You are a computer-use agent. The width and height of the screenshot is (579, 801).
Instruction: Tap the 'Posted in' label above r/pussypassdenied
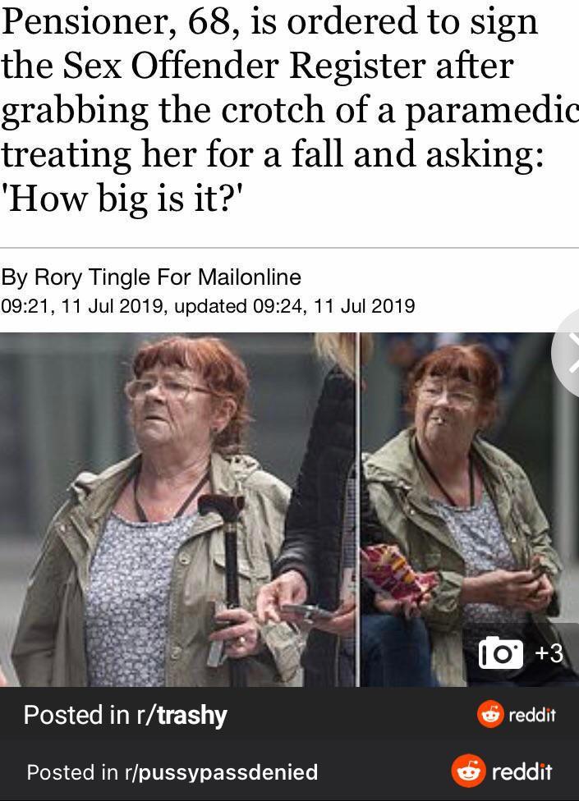pos(72,772)
